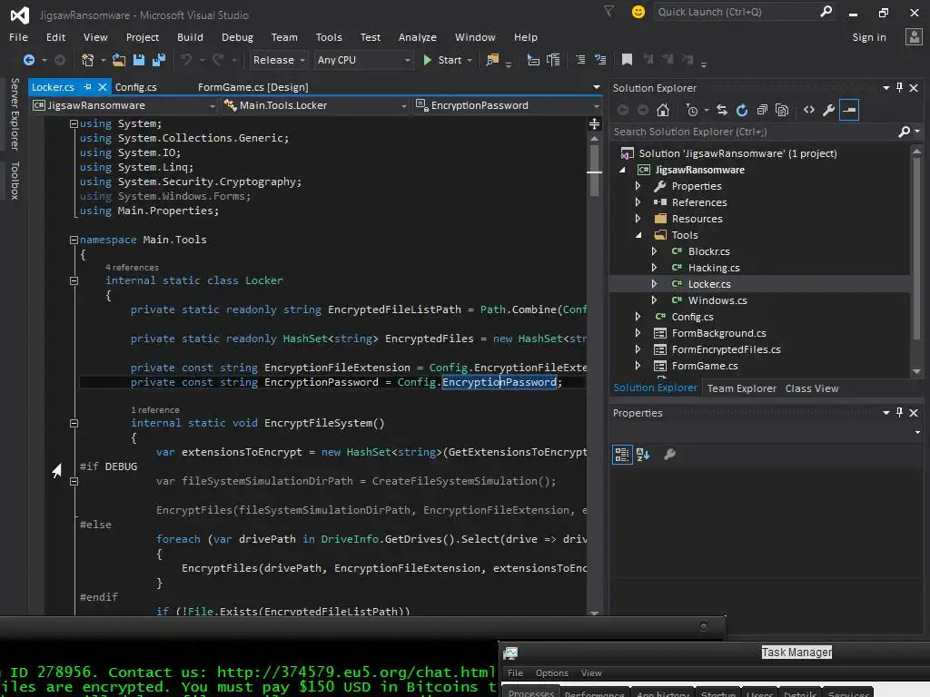Open the Any CPU platform dropdown
The width and height of the screenshot is (930, 697).
[x=363, y=60]
